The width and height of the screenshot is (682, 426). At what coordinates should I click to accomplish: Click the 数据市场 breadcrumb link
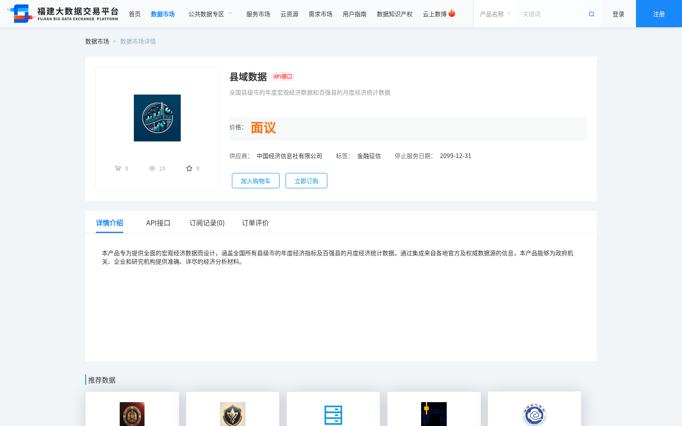coord(97,41)
